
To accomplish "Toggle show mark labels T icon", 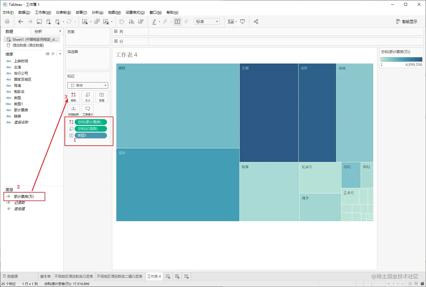I will [177, 22].
